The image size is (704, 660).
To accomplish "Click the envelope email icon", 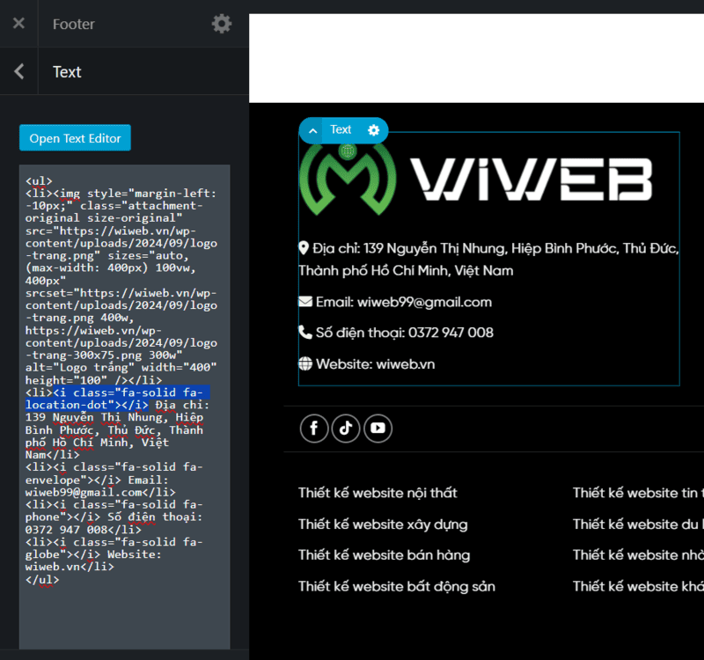I will (x=305, y=301).
